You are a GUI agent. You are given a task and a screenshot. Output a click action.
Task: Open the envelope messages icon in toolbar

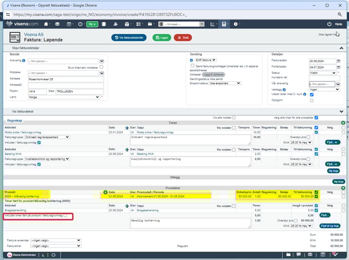(57, 24)
